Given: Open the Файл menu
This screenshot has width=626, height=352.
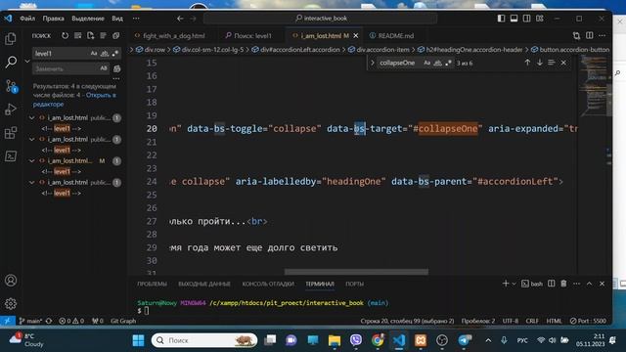Looking at the screenshot, I should click(x=27, y=19).
